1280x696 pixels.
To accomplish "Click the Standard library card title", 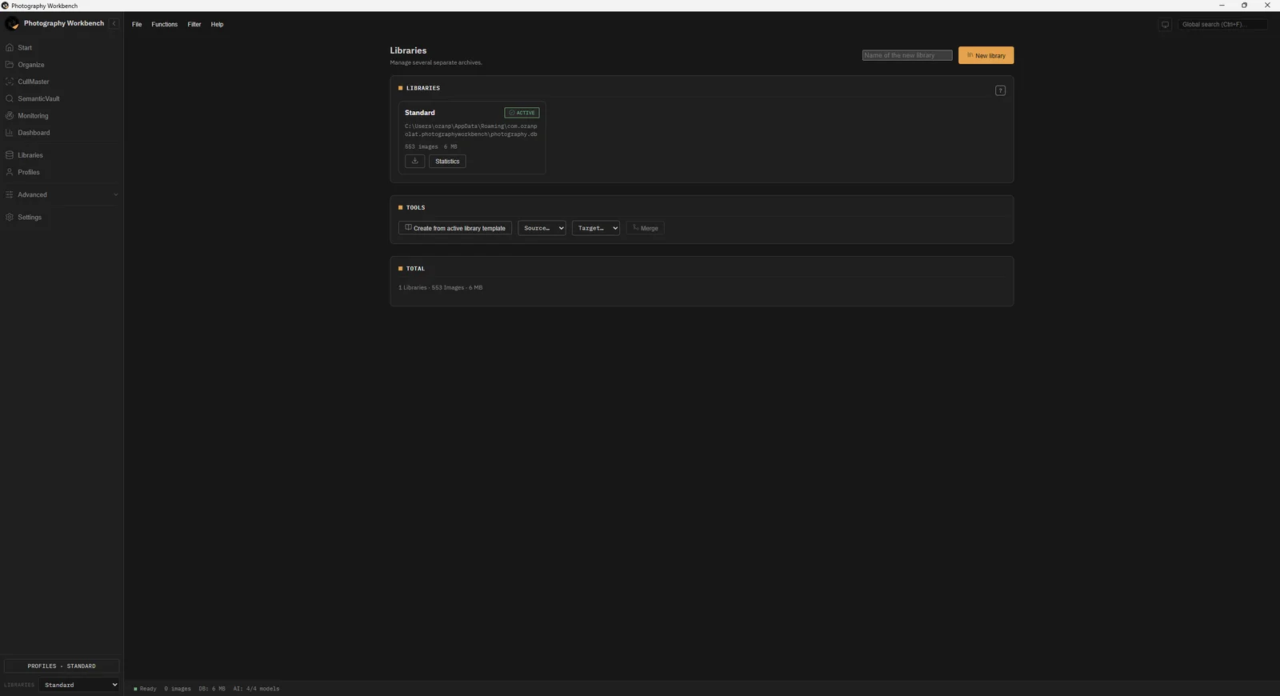I will (420, 113).
